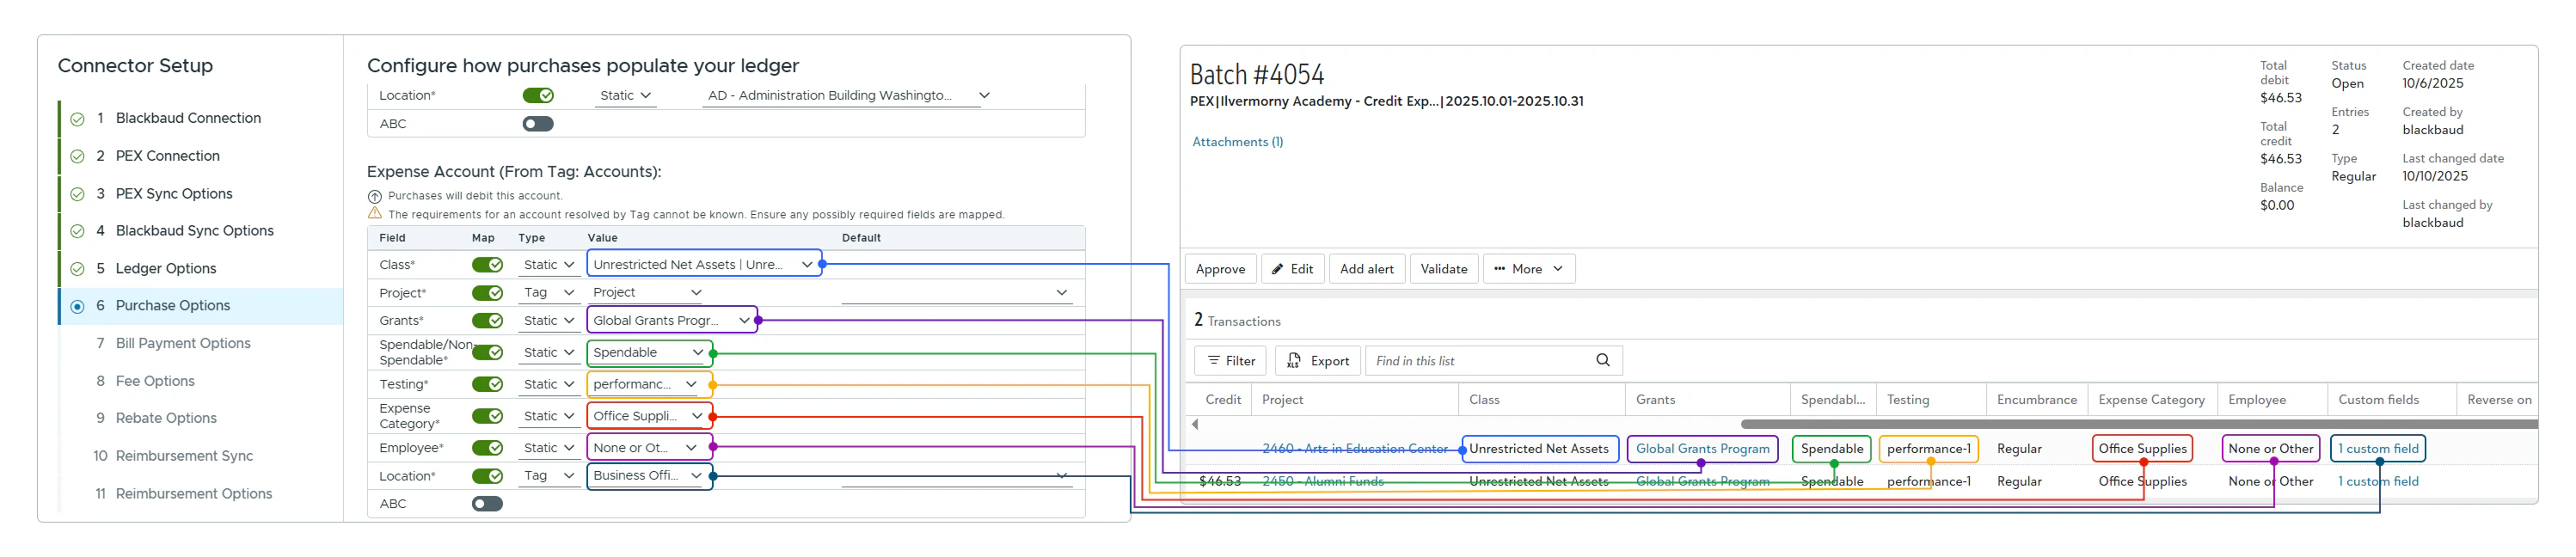This screenshot has width=2576, height=557.
Task: Approve batch #4054
Action: (1220, 270)
